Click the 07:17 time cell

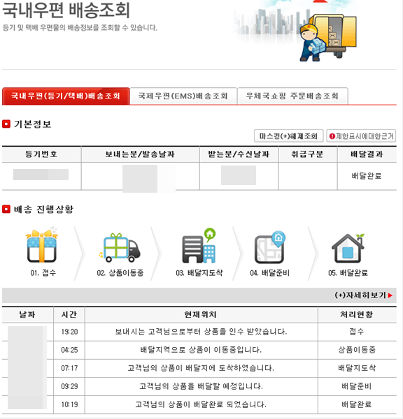coord(69,368)
